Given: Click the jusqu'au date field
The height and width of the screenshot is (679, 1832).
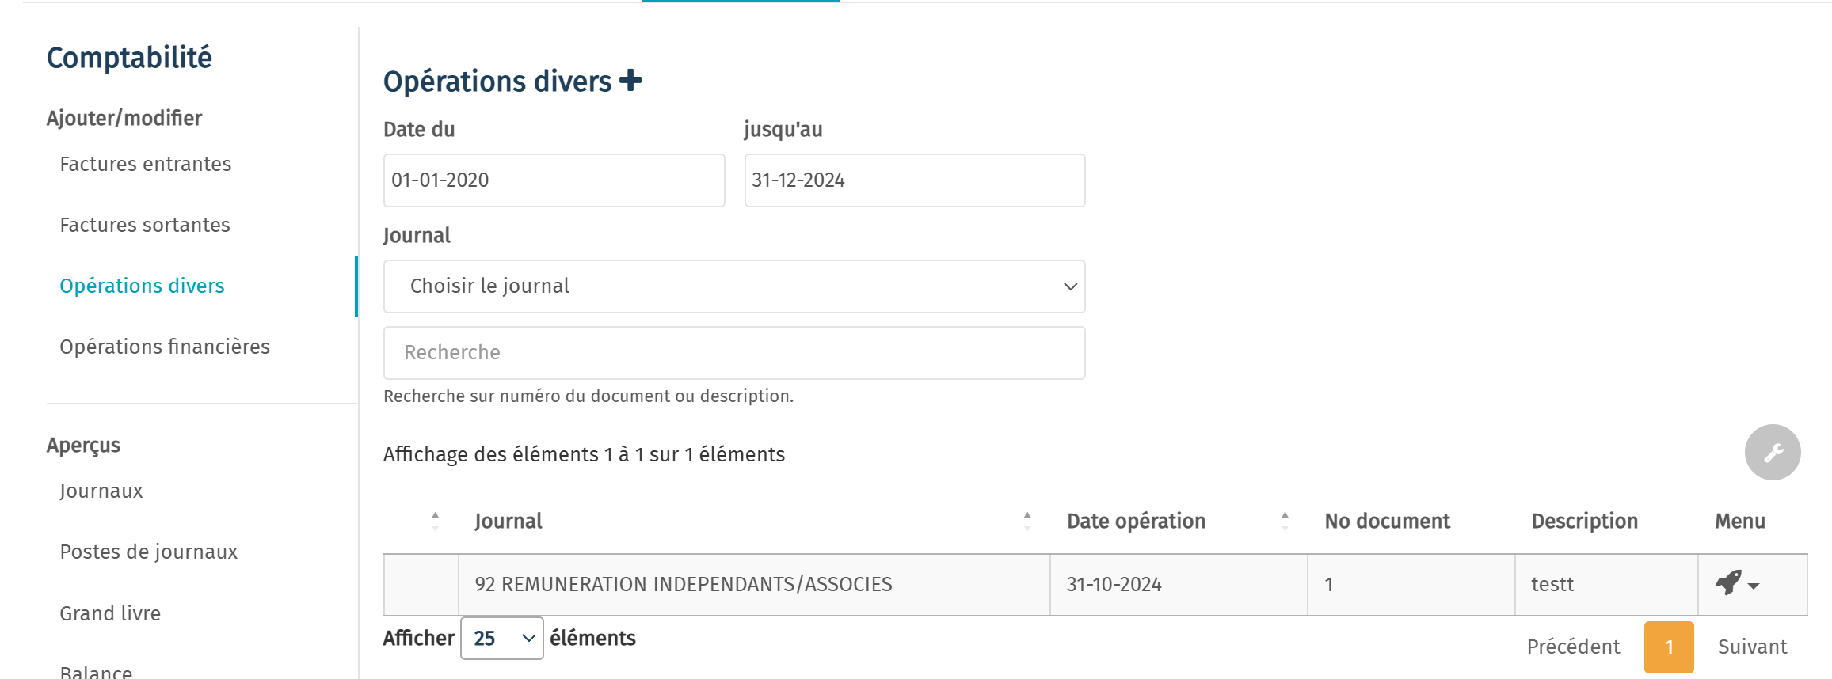Looking at the screenshot, I should 915,180.
